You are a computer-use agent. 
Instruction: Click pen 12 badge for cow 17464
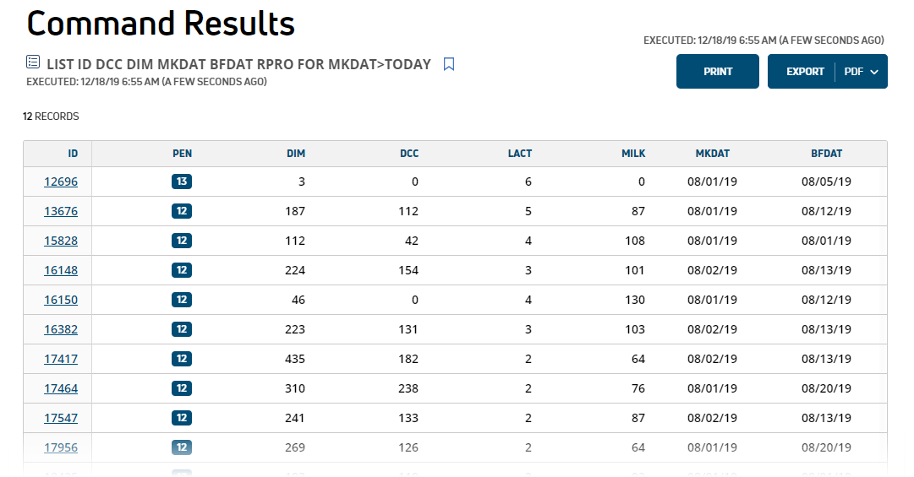pos(182,388)
